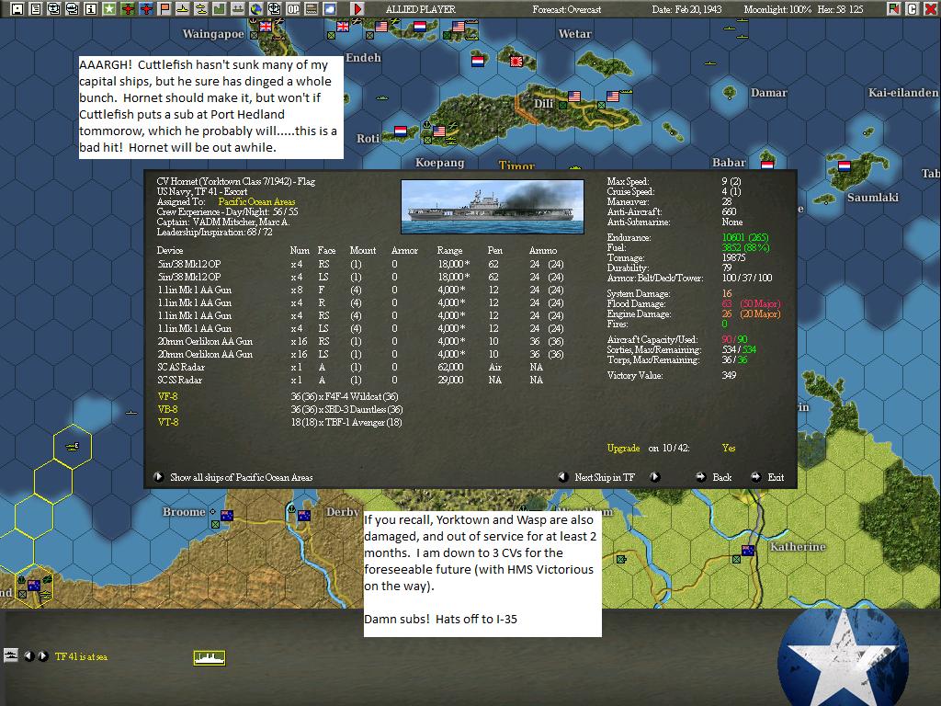Click the Pacific Ocean Areas assignment link
Viewport: 941px width, 706px height.
pos(257,201)
